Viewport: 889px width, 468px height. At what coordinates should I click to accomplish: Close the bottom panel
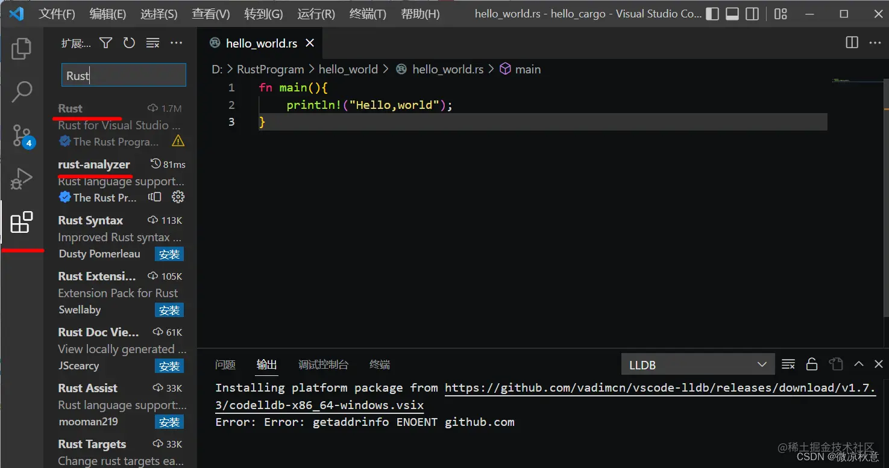pos(878,364)
